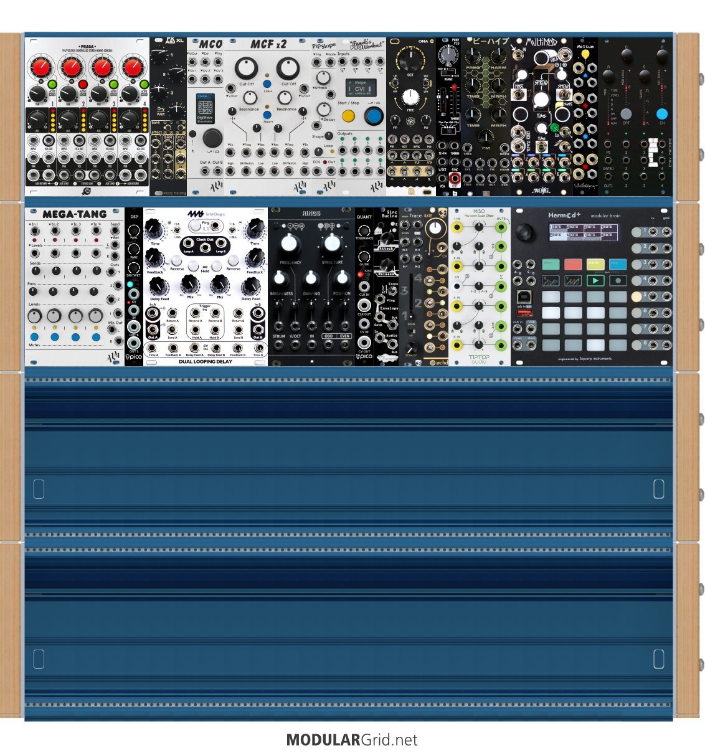
Task: Toggle the red Scale button on Pico Quant
Action: (x=359, y=275)
